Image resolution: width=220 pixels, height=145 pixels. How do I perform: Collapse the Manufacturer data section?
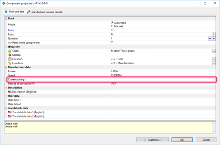coord(6,67)
